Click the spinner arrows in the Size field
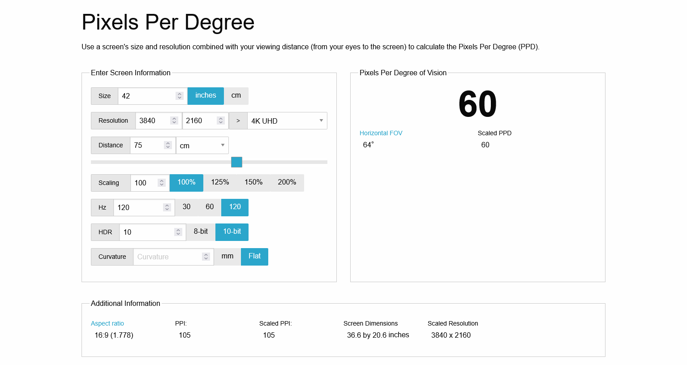This screenshot has height=365, width=687. tap(180, 96)
